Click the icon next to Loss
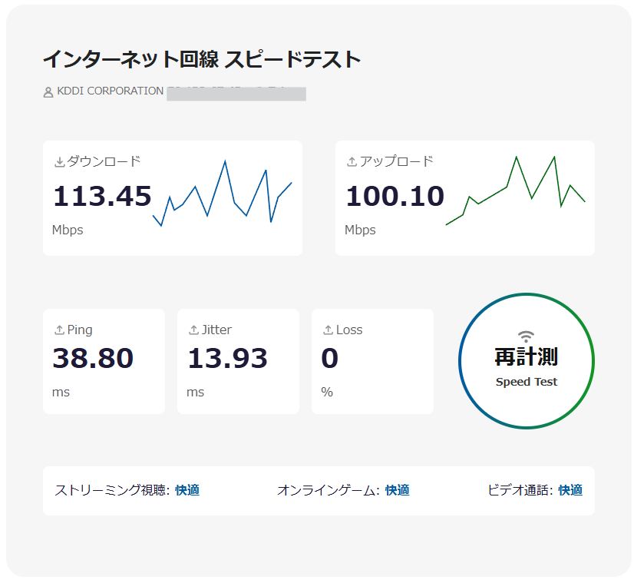This screenshot has height=580, width=634. coord(328,330)
